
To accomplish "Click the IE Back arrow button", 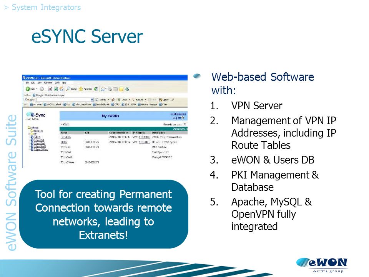I will [x=28, y=89].
